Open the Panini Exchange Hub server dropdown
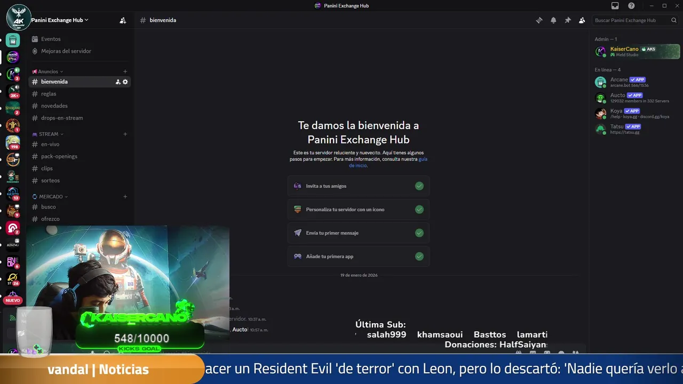Image resolution: width=683 pixels, height=384 pixels. click(60, 20)
